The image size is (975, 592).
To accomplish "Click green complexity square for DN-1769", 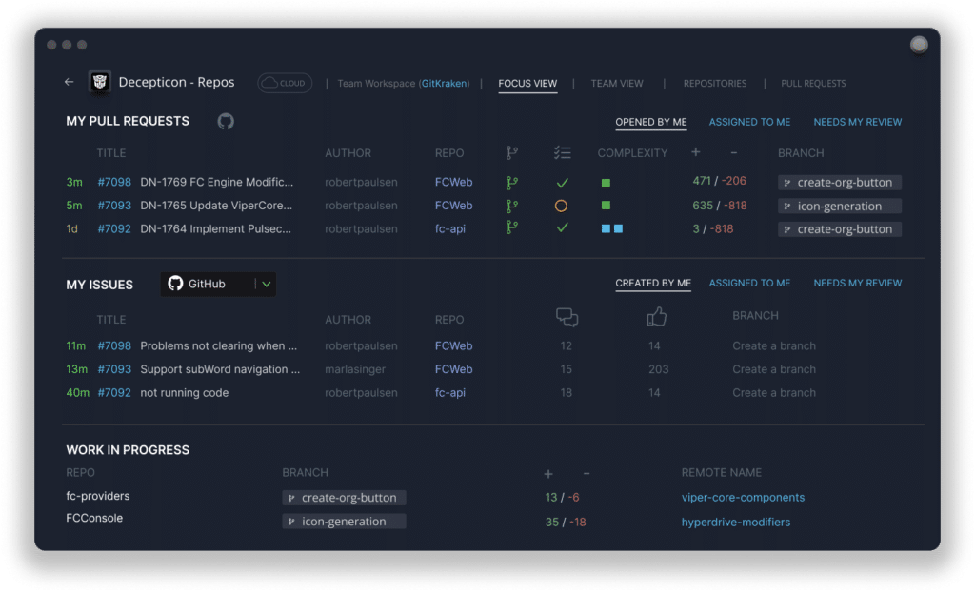I will pos(606,183).
